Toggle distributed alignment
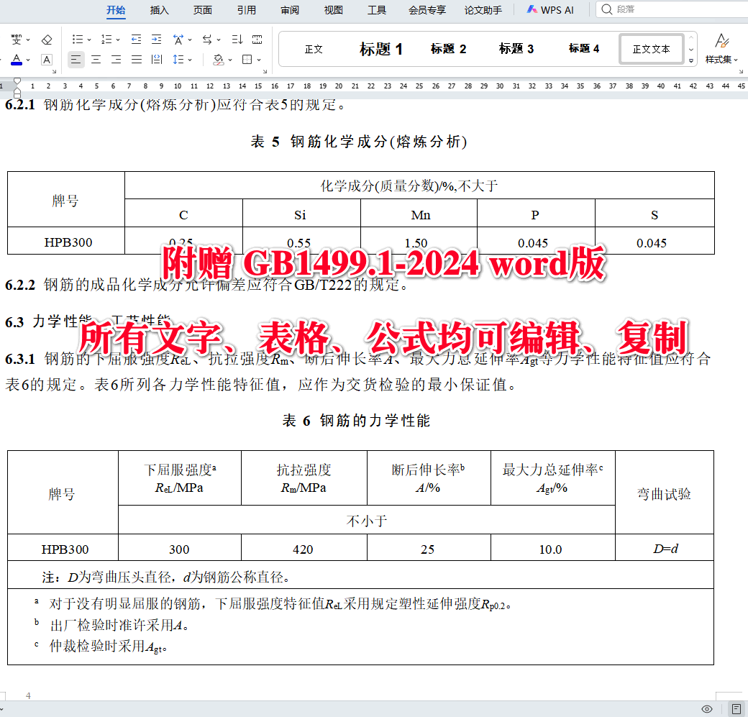 pyautogui.click(x=157, y=60)
